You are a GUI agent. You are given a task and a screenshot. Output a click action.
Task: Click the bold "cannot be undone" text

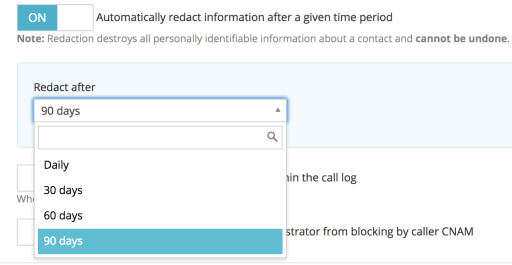tap(461, 38)
